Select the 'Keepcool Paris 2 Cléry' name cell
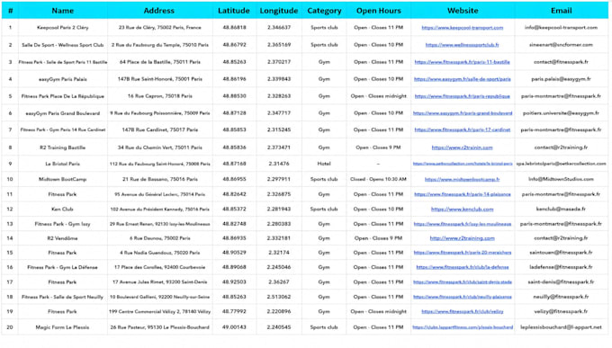Screen dimensions: 612x348 [x=62, y=28]
